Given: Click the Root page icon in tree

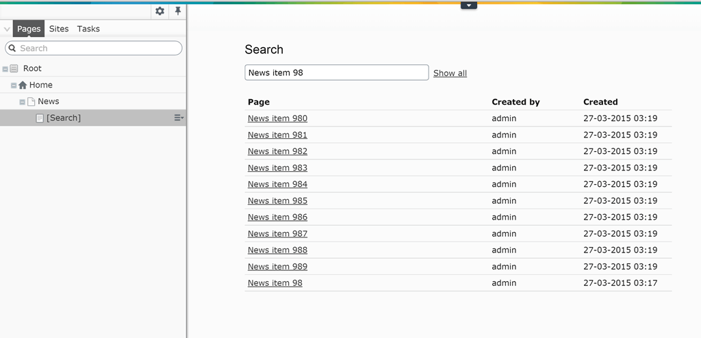Looking at the screenshot, I should [14, 68].
